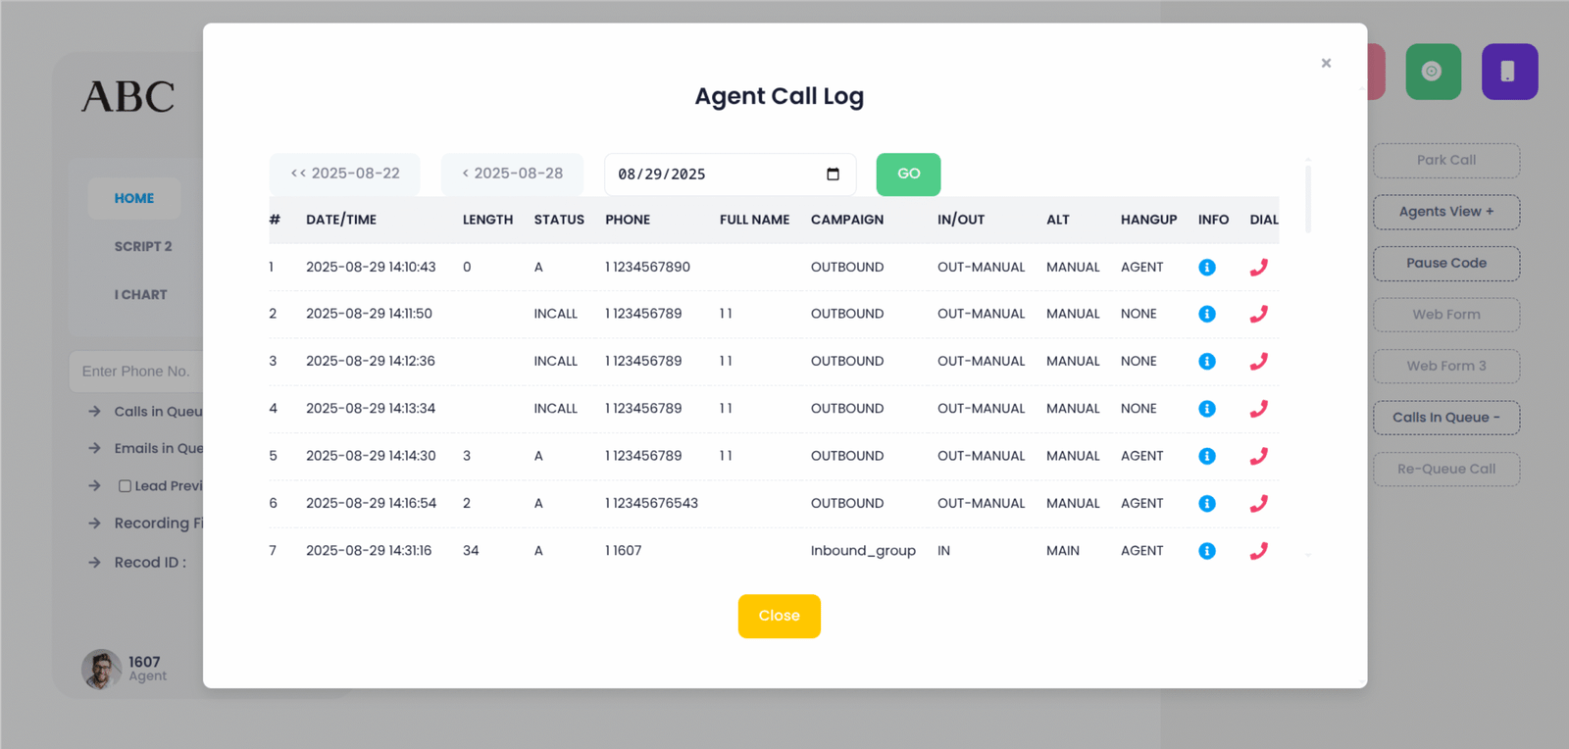Click the yellow Close button

tap(779, 616)
